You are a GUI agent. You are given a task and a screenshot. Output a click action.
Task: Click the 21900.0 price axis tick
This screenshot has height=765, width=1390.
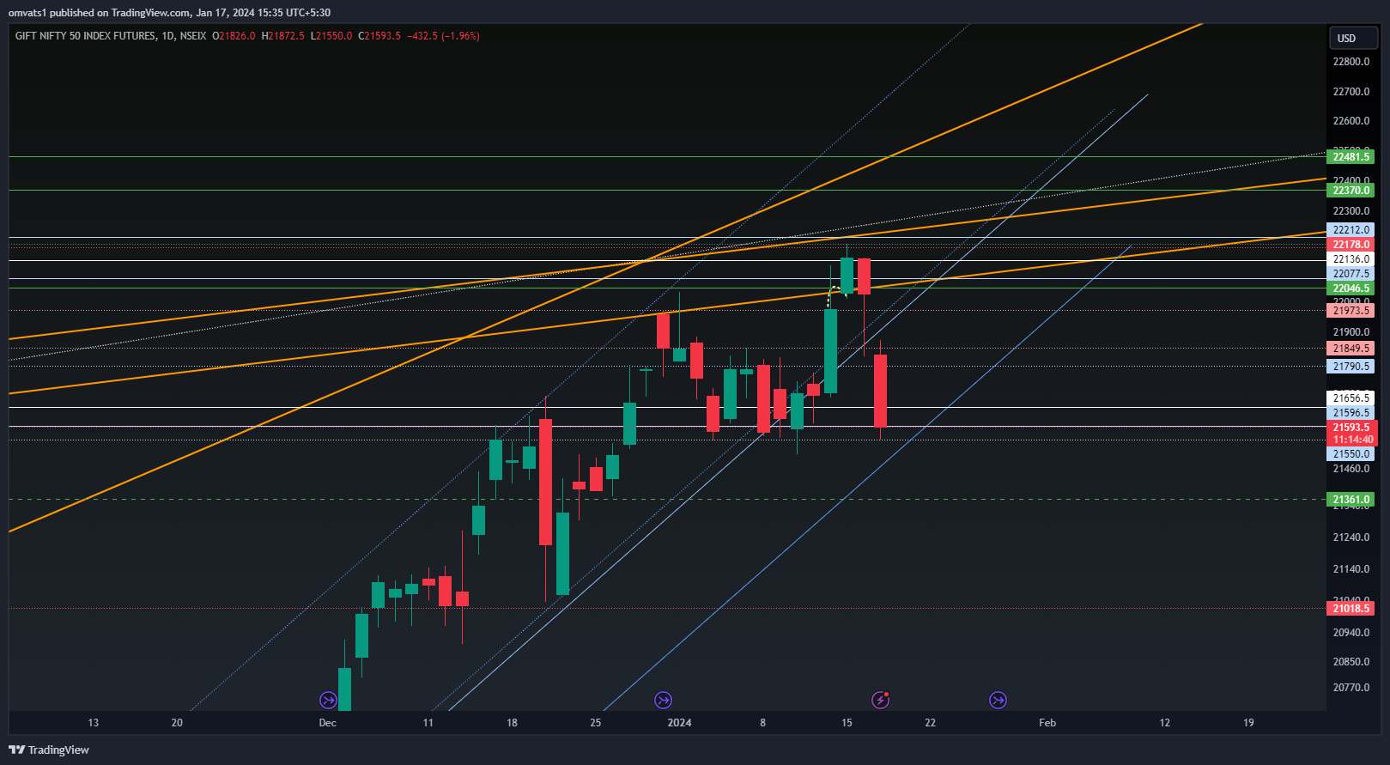[1351, 332]
